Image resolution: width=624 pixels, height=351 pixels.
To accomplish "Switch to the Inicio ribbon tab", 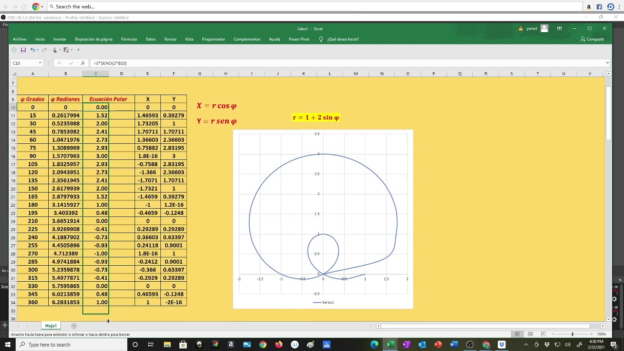I will (x=39, y=39).
